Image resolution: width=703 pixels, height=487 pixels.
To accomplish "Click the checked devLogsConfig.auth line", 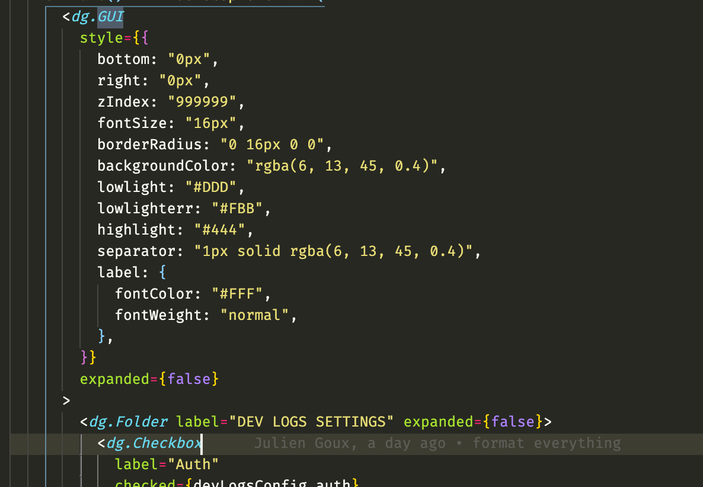I will 237,483.
